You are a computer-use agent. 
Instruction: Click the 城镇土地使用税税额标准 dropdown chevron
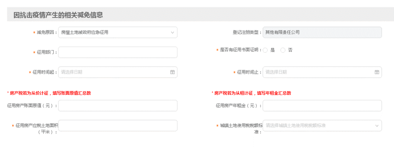click(377, 126)
